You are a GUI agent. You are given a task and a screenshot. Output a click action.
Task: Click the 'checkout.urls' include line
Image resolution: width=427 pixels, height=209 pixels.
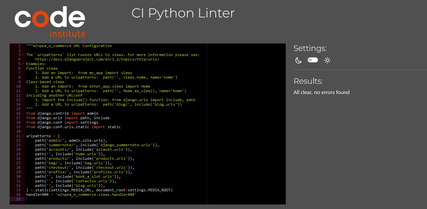(84, 167)
